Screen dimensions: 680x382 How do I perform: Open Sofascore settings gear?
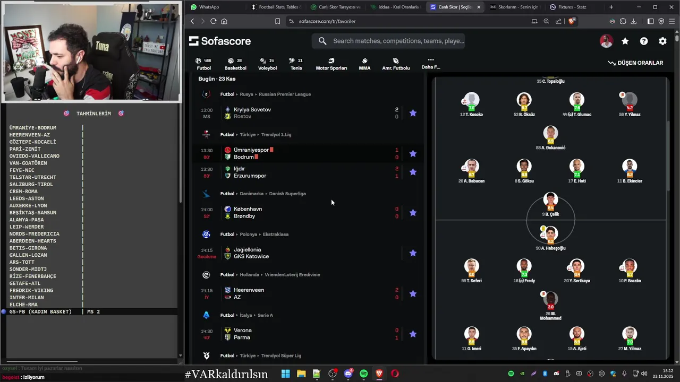[x=662, y=41]
